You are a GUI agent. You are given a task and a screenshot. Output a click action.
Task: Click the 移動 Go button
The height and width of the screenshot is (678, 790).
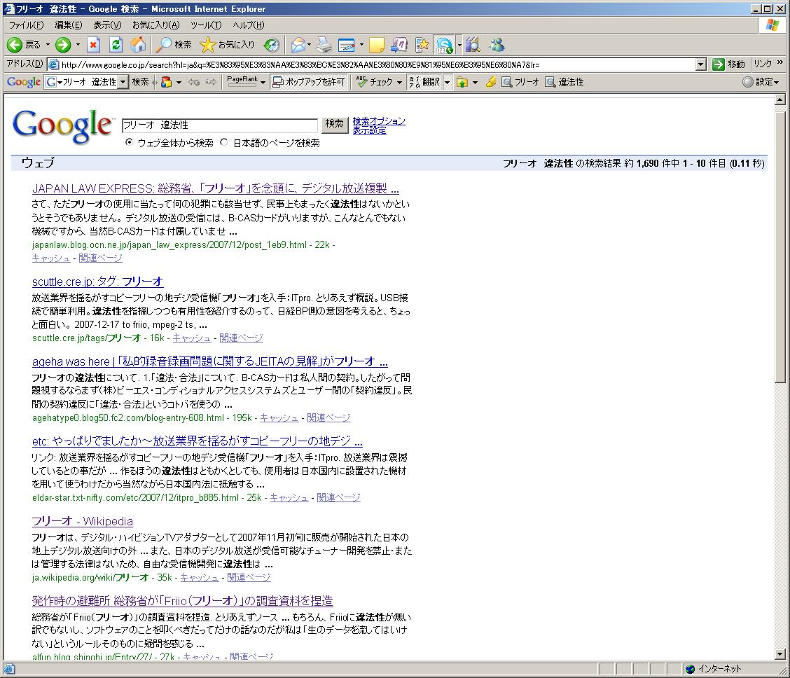click(x=728, y=64)
